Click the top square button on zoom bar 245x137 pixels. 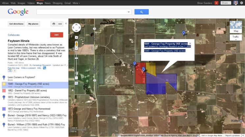(76, 38)
